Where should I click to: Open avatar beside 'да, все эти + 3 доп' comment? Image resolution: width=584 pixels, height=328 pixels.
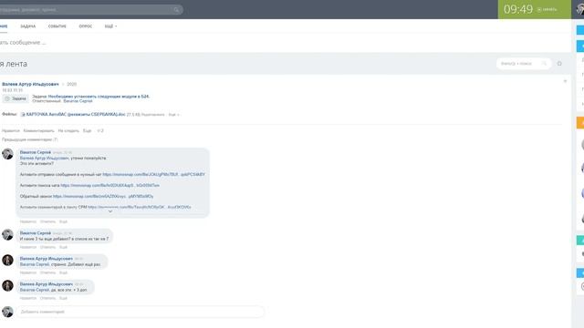pyautogui.click(x=7, y=285)
